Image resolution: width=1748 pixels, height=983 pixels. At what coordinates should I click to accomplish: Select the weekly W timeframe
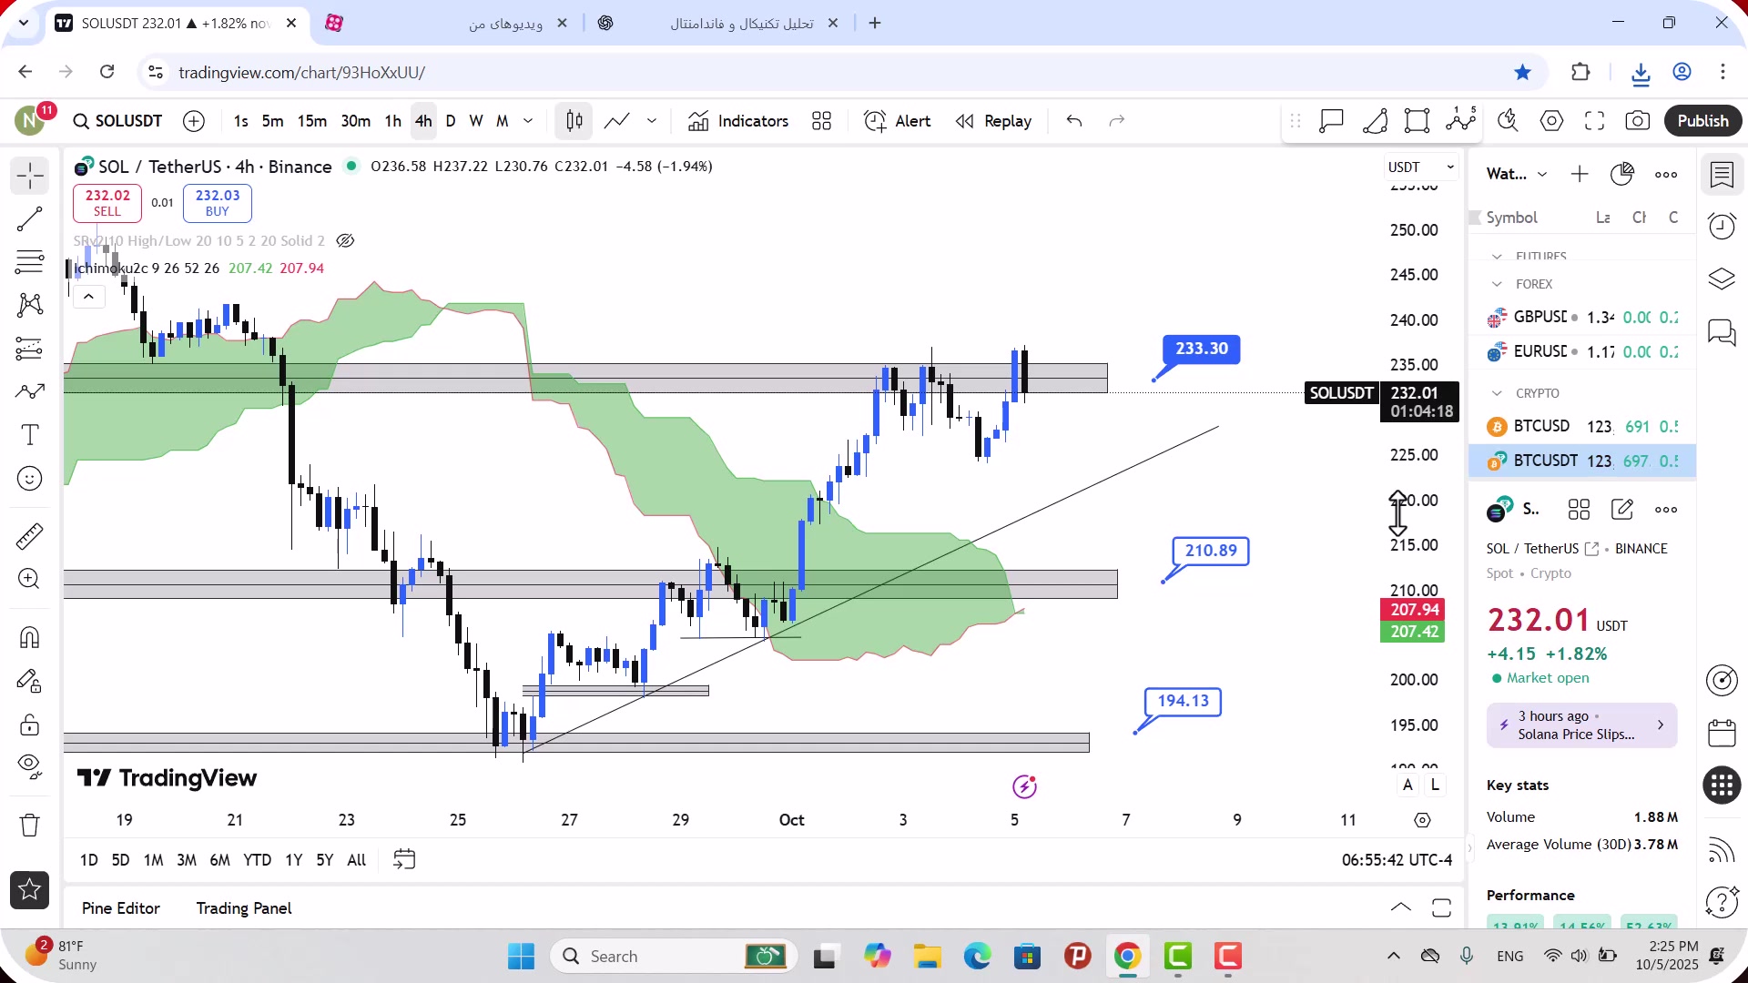click(476, 121)
